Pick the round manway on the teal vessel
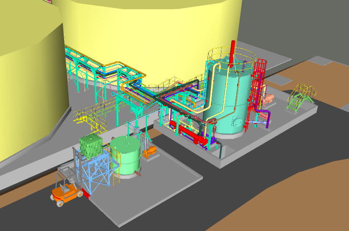 pos(238,122)
